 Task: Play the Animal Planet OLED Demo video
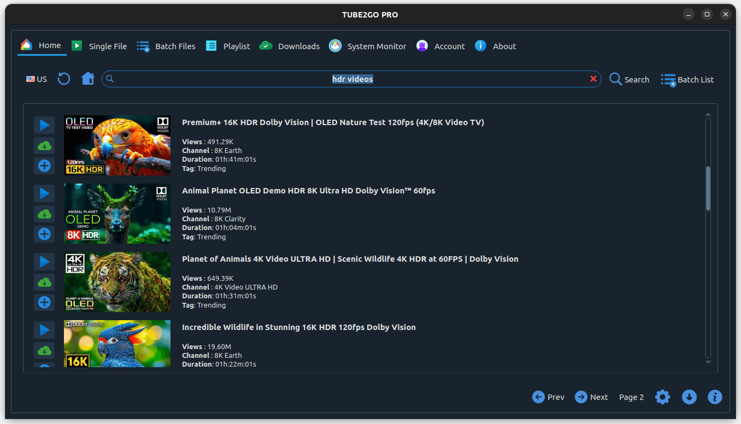44,193
